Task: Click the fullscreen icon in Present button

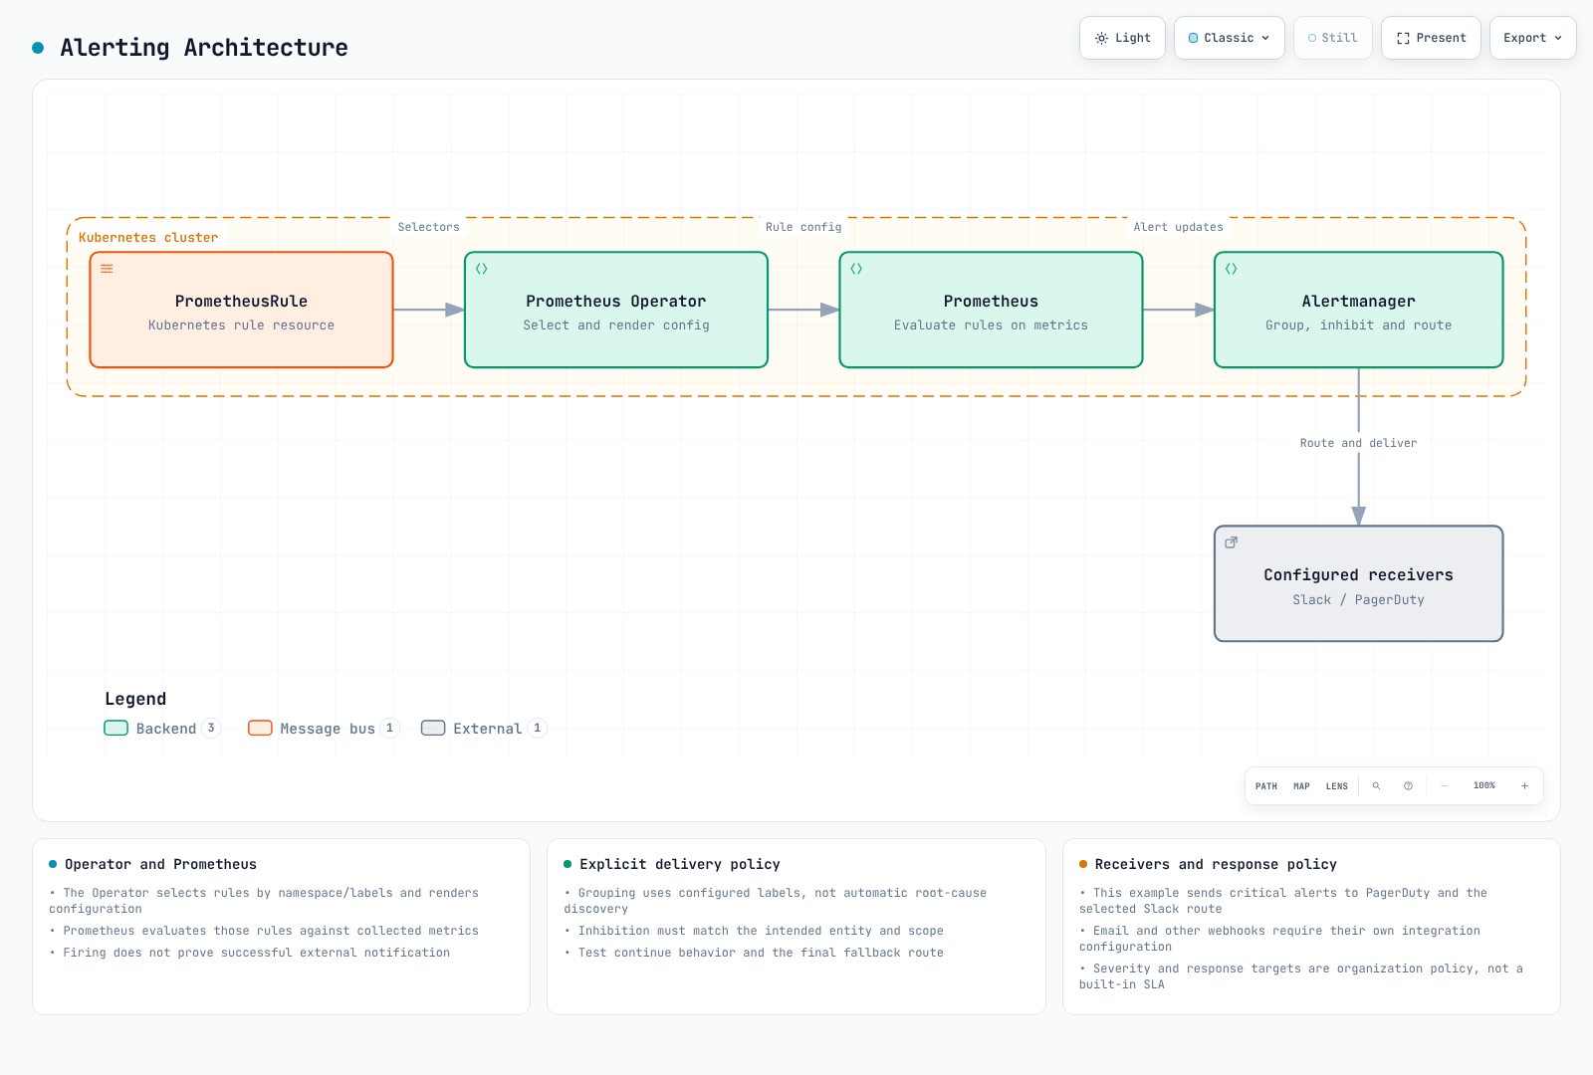Action: pyautogui.click(x=1403, y=38)
